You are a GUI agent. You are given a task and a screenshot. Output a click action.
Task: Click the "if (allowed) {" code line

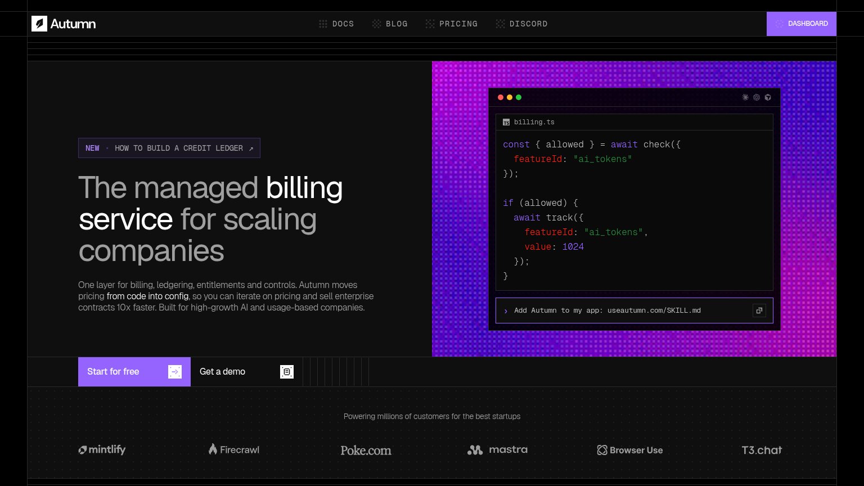(x=541, y=203)
